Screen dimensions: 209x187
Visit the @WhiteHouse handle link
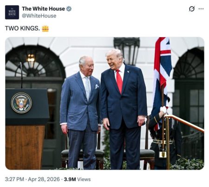(x=39, y=16)
